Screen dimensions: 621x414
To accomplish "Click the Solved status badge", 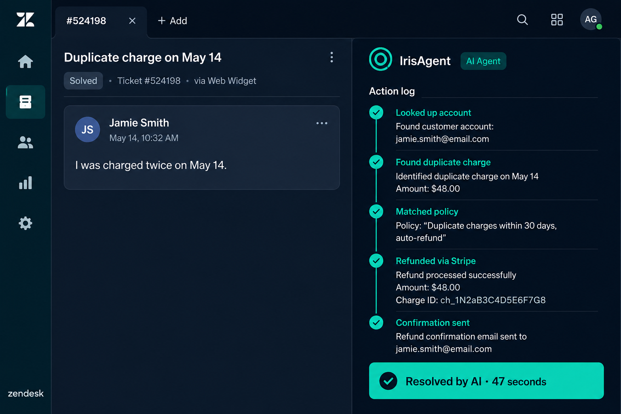I will pyautogui.click(x=83, y=81).
